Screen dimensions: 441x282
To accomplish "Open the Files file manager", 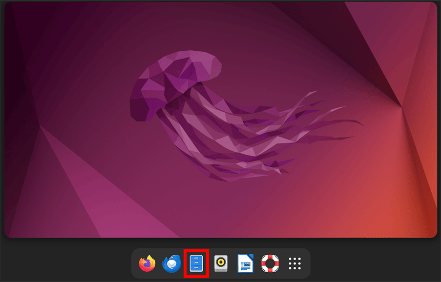I will pos(196,263).
